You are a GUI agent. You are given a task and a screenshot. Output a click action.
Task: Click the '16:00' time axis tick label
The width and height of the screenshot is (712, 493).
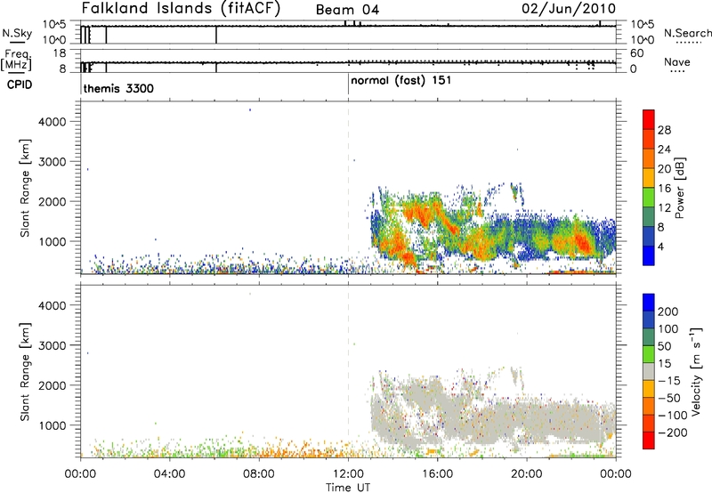tap(437, 474)
